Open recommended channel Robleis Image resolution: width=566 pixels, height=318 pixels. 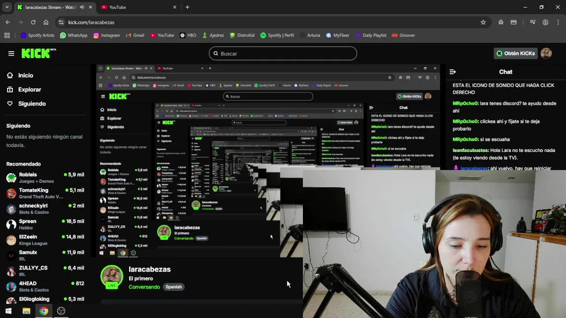point(45,178)
